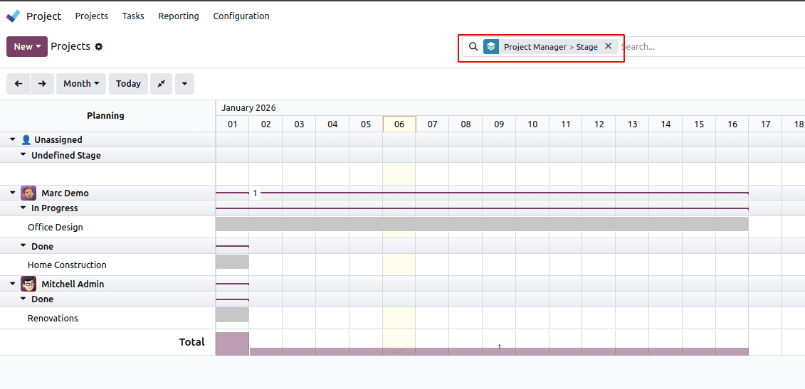Collapse the Unassigned group row

(x=13, y=139)
